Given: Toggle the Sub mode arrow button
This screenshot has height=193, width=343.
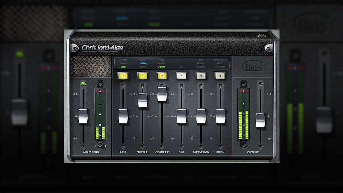Looking at the screenshot, I should pos(181,76).
